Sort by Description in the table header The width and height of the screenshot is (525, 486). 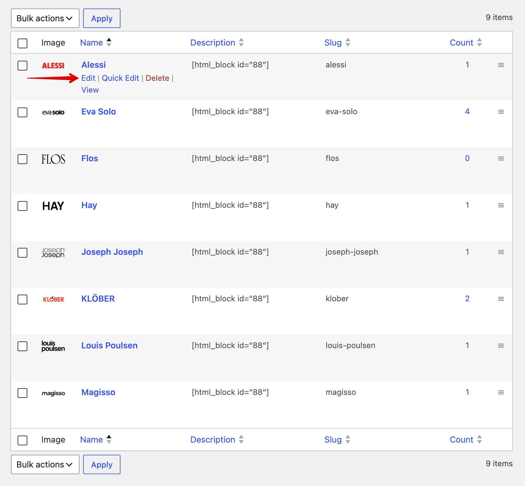point(217,43)
